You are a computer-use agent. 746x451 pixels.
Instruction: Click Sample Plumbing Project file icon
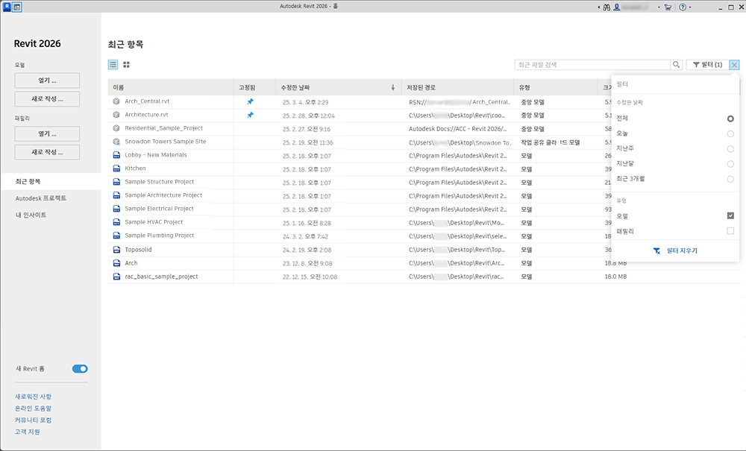[116, 236]
